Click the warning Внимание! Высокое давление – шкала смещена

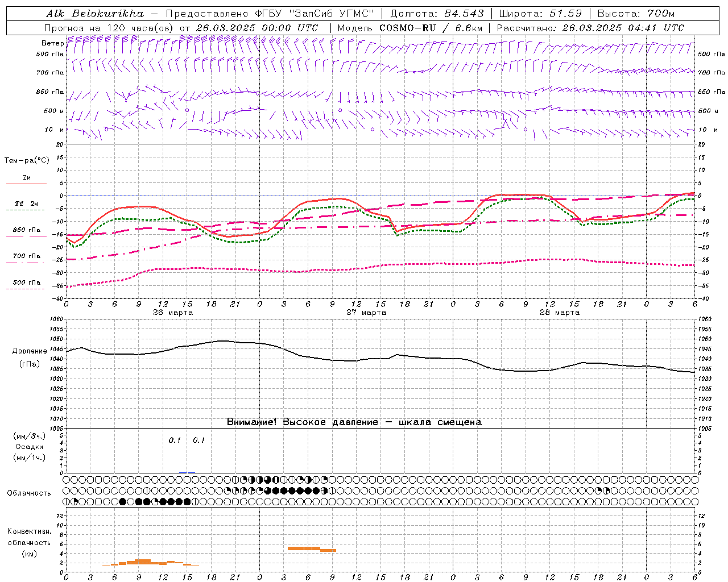point(354,422)
